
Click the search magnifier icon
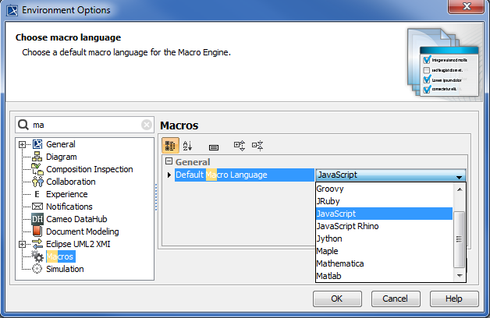[23, 125]
